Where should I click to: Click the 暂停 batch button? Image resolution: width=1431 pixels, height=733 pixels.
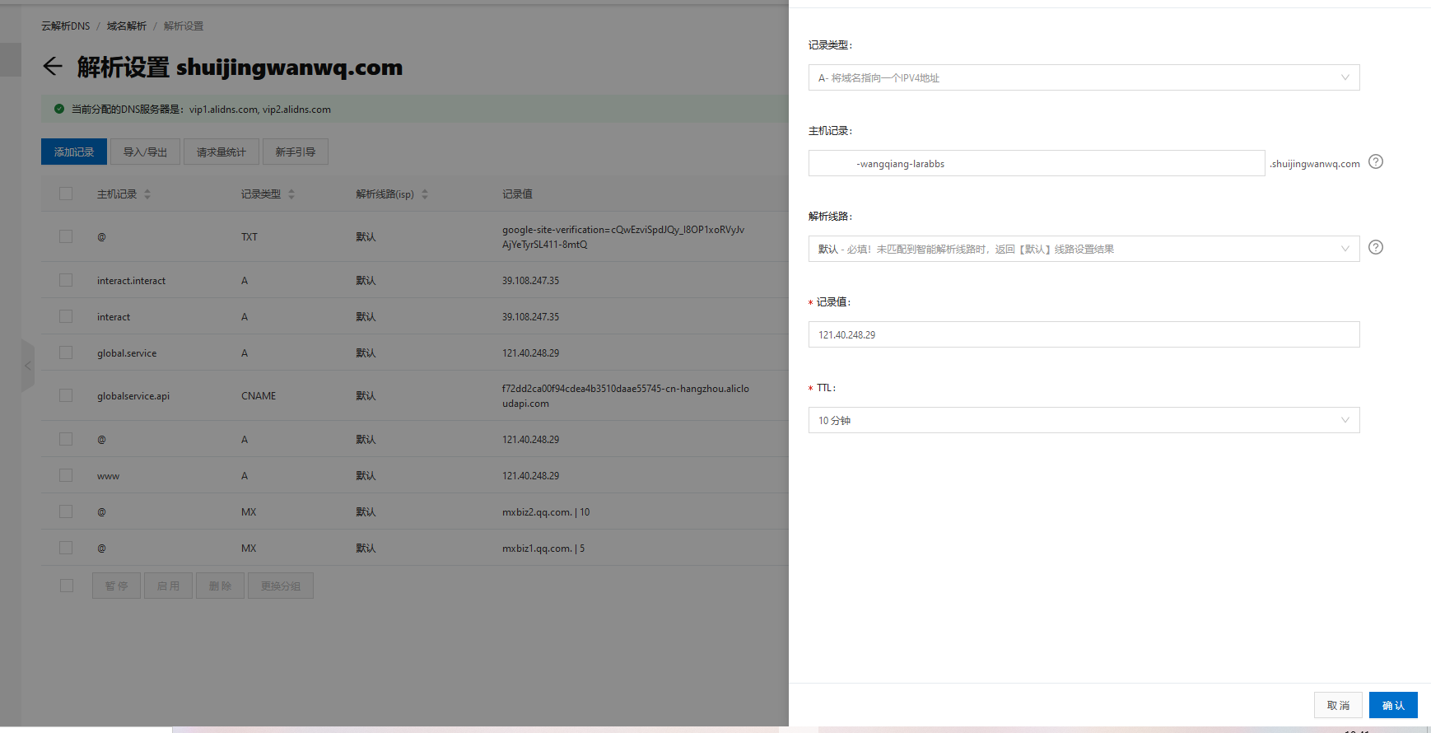point(116,586)
